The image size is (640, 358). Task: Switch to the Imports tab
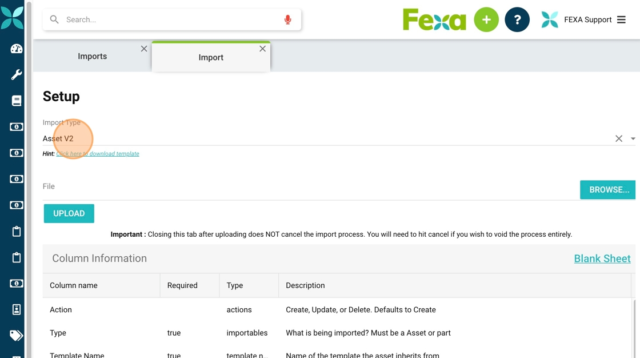coord(92,57)
